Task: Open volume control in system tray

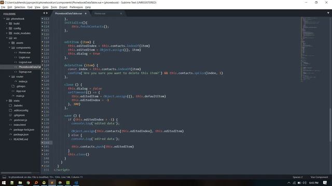Action: pos(305,183)
